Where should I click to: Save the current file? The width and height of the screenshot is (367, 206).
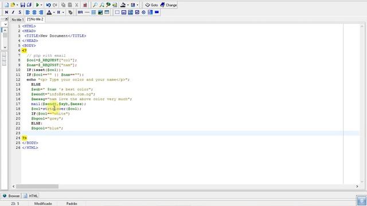22,5
